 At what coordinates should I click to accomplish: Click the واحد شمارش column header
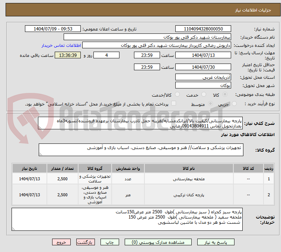coord(128,168)
